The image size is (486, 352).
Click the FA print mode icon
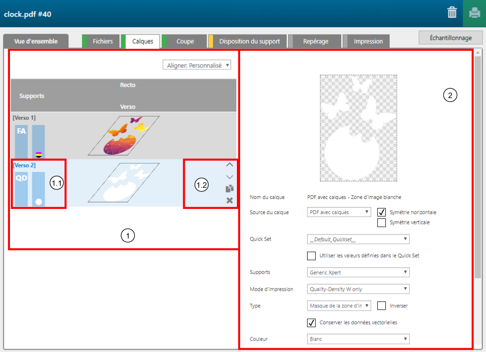click(21, 131)
